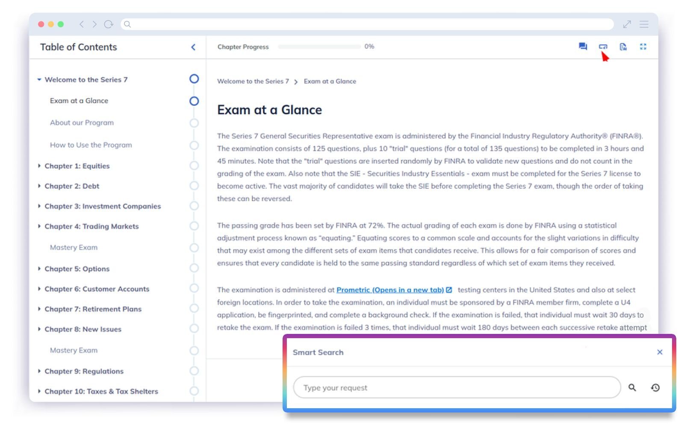Select first Mastery Exam after Chapter 4
Screen dimensions: 684x427
click(x=74, y=248)
